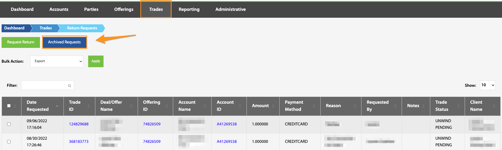Check the select-all header checkbox
Image resolution: width=502 pixels, height=150 pixels.
[x=9, y=106]
